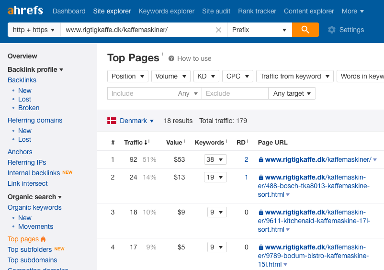Click the info icon beside RD column
Viewport: 384px width, 270px height.
pos(248,141)
